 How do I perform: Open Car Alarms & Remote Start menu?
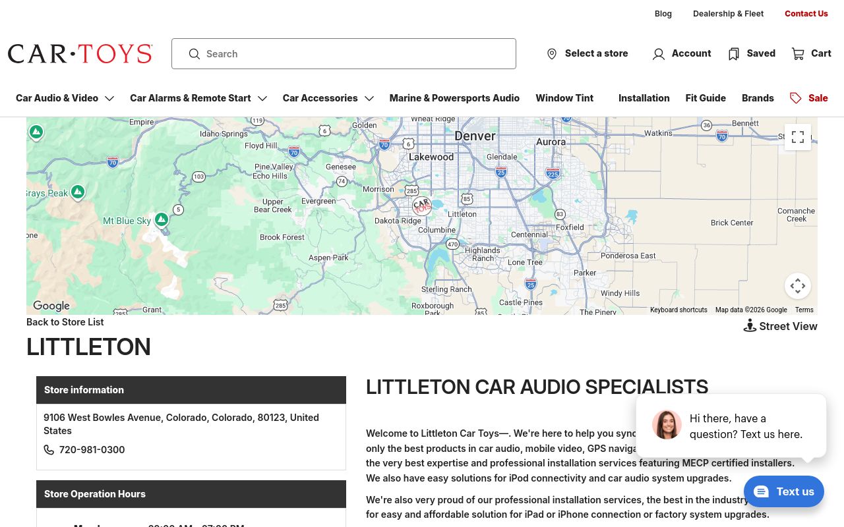[x=190, y=98]
